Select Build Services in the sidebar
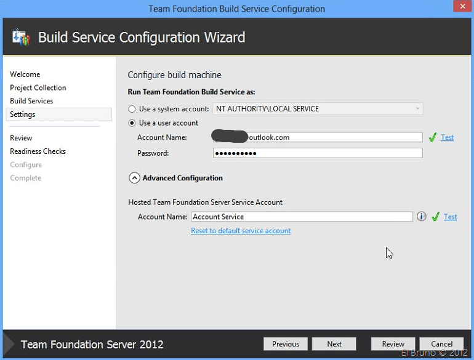This screenshot has width=474, height=360. pos(31,101)
